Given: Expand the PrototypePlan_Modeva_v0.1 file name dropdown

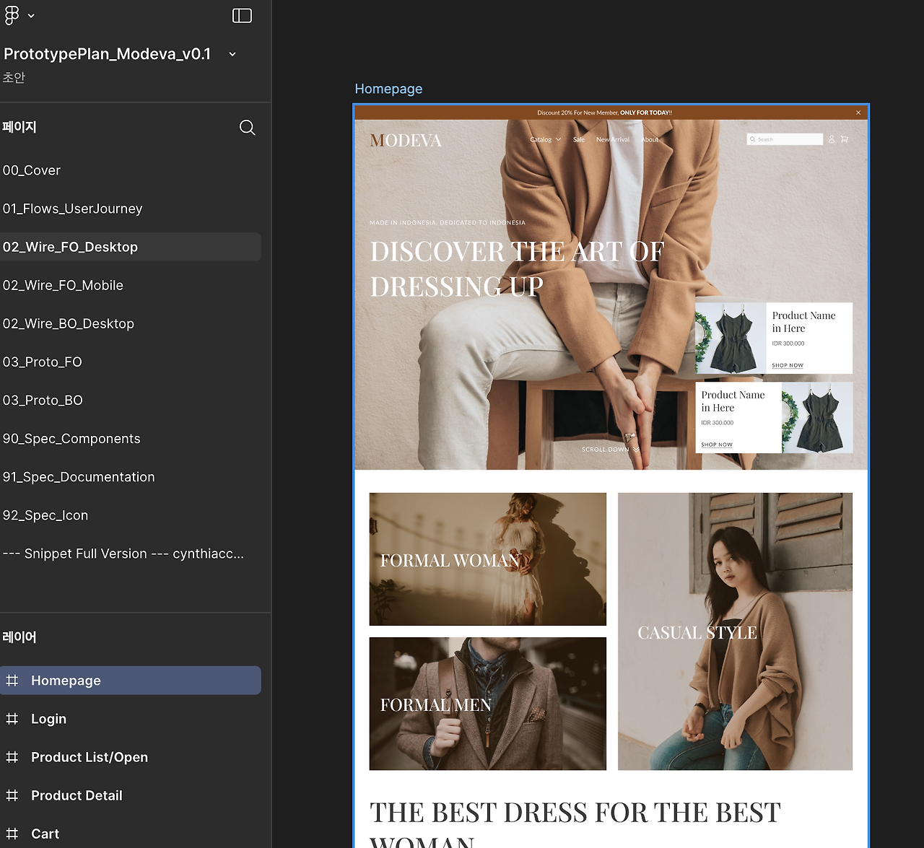Looking at the screenshot, I should 232,54.
